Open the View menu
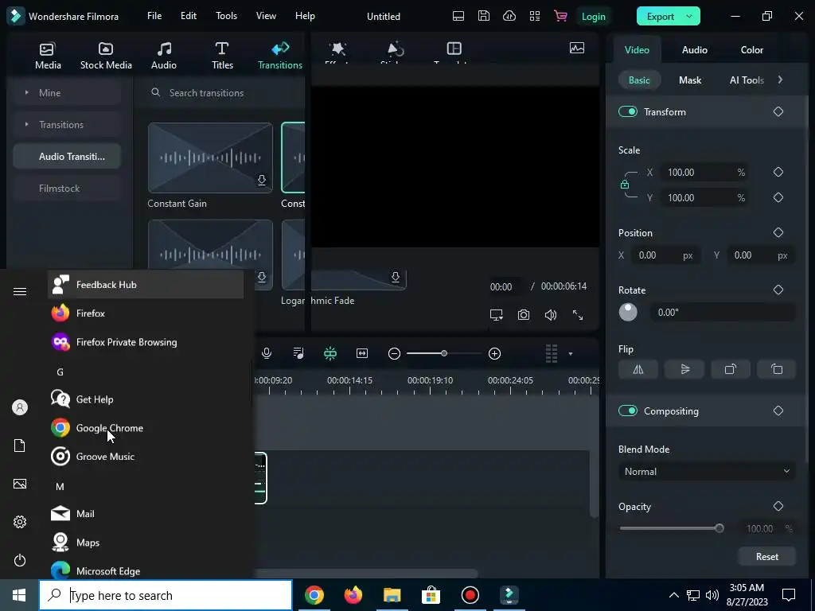815x611 pixels. click(x=266, y=16)
